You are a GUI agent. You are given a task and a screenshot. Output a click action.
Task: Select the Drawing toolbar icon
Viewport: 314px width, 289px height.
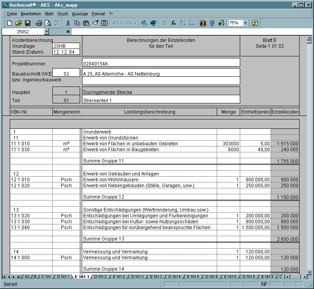point(220,23)
